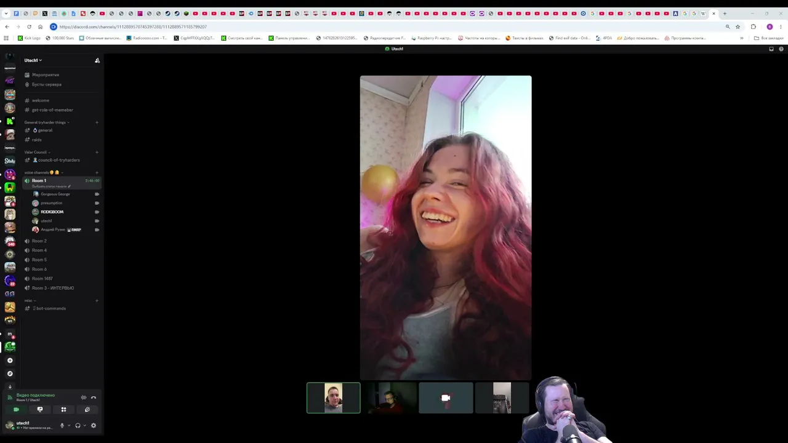Viewport: 788px width, 443px height.
Task: Add a channel to misc category
Action: (x=97, y=301)
